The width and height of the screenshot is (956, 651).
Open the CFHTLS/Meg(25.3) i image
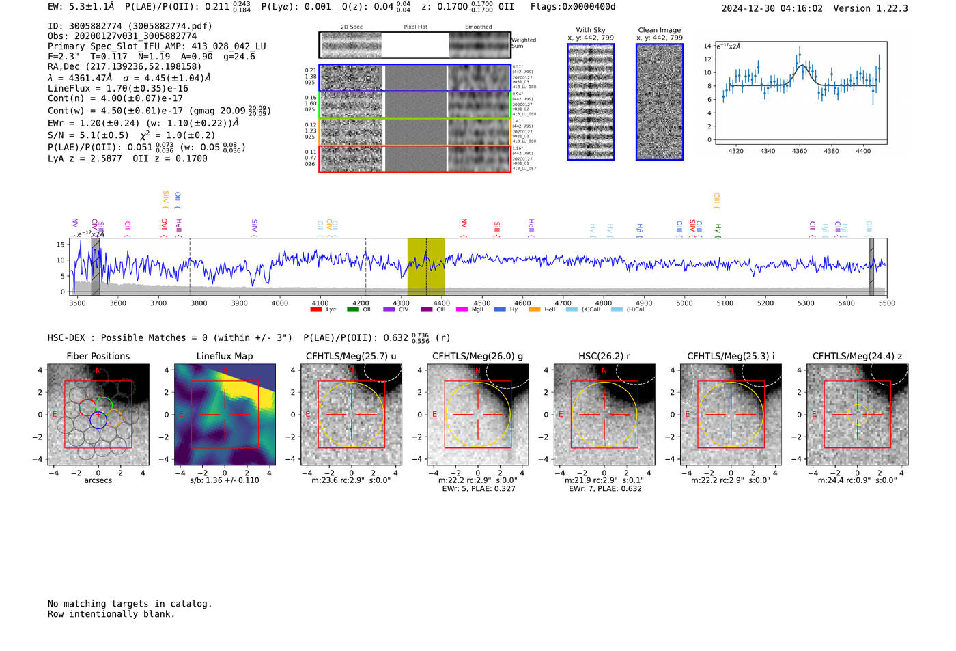tap(731, 415)
